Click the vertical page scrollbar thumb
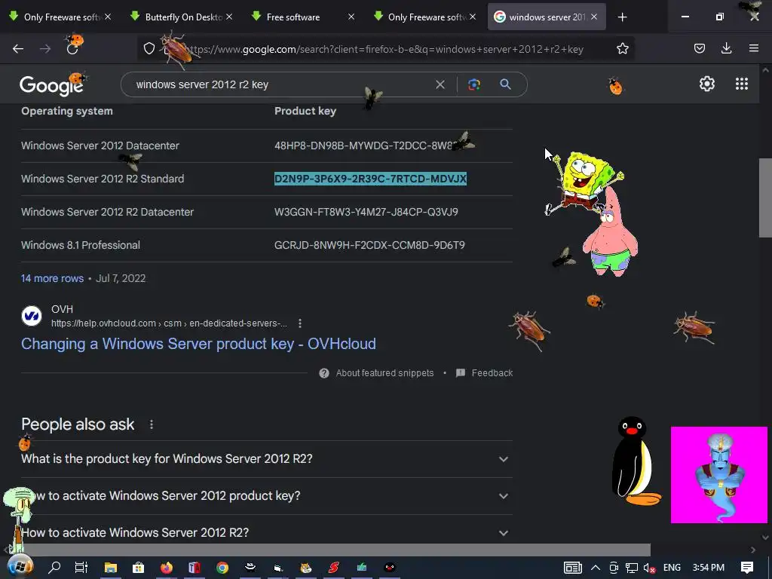 tap(765, 198)
